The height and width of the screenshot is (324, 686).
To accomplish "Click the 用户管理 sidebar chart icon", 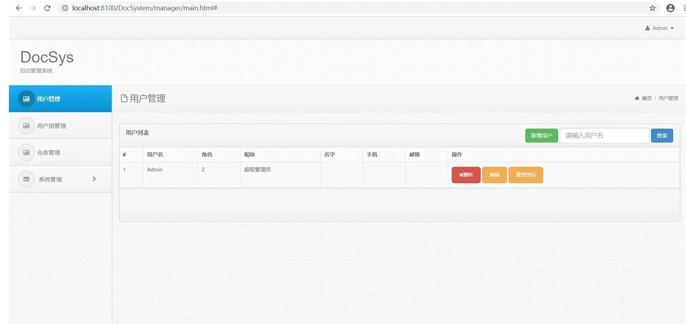I will 26,99.
